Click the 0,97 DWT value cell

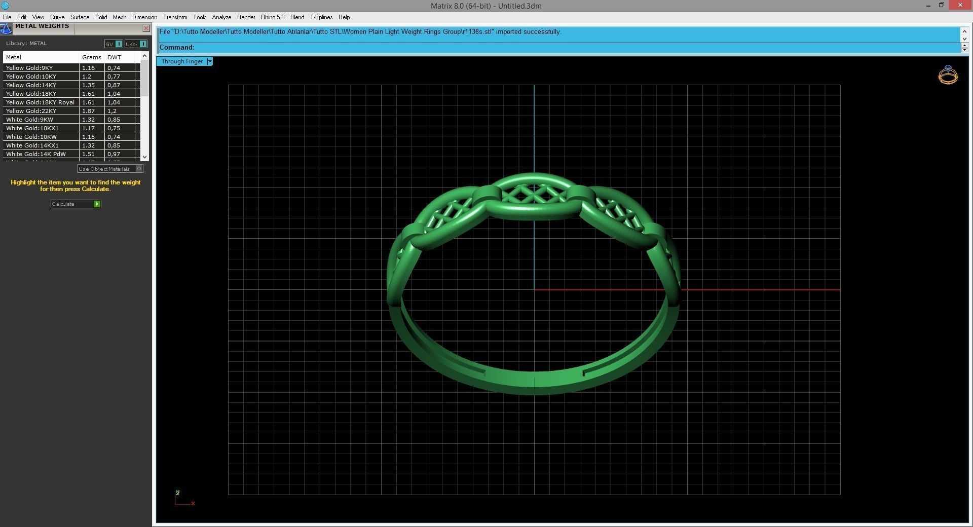pos(120,154)
